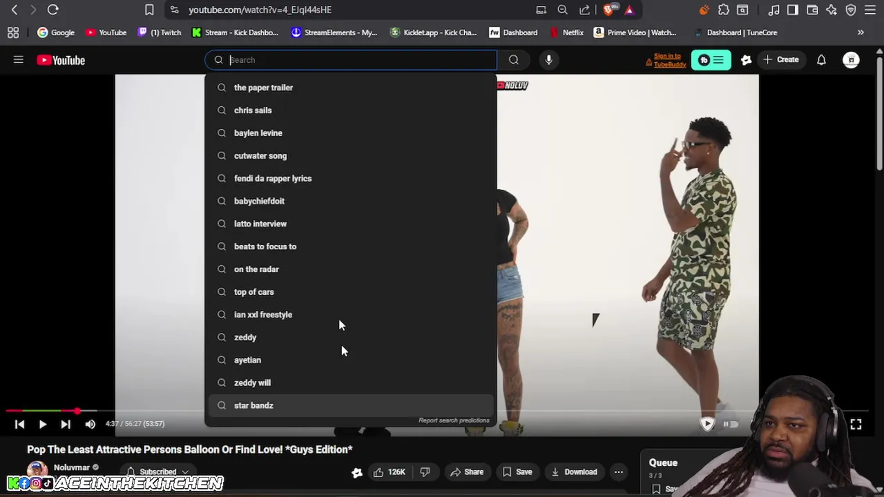Image resolution: width=884 pixels, height=497 pixels.
Task: Choose 'star bandz' suggestion
Action: 351,405
